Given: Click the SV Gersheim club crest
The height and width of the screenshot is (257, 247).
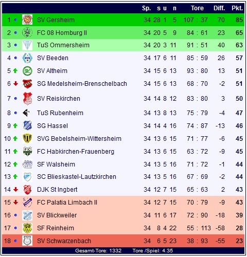Looking at the screenshot, I should pos(27,20).
